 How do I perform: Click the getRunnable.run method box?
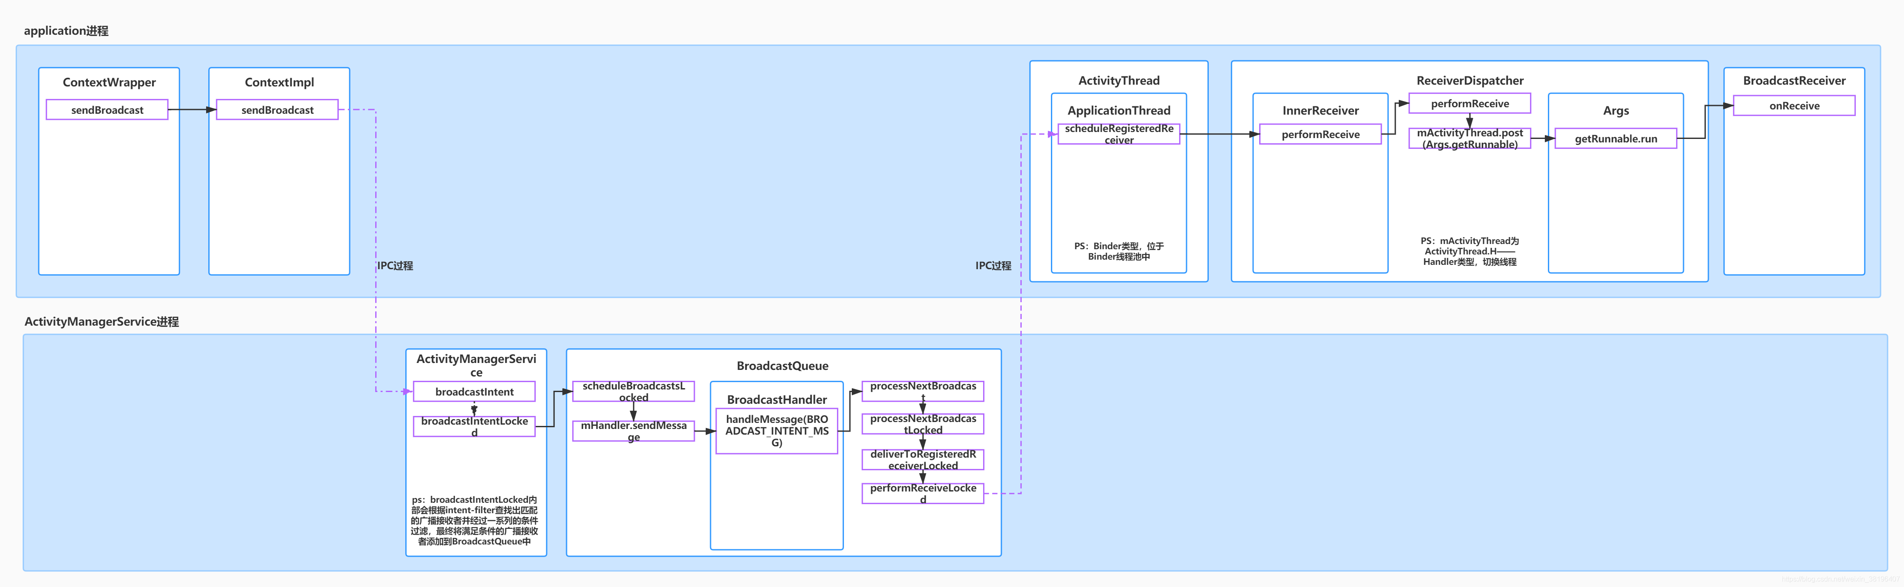coord(1616,138)
